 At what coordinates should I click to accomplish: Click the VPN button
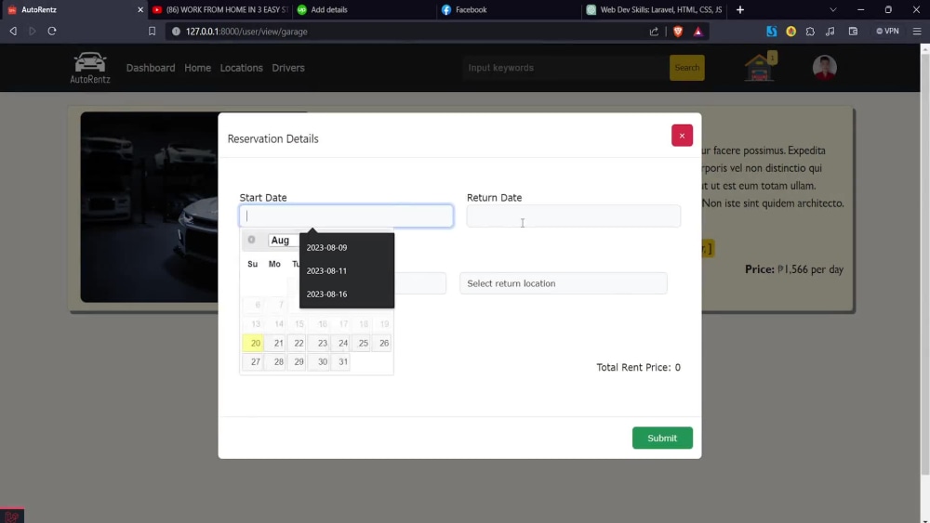pyautogui.click(x=887, y=32)
